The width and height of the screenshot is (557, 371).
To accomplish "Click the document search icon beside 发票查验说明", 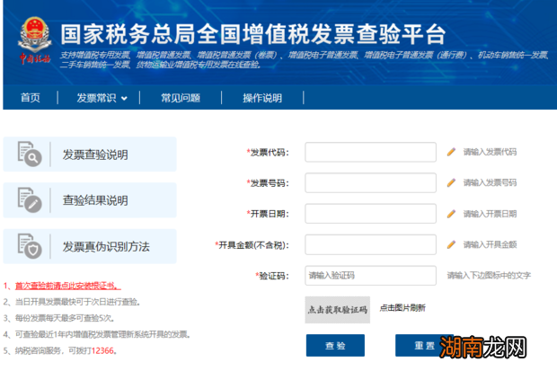I will [x=30, y=154].
